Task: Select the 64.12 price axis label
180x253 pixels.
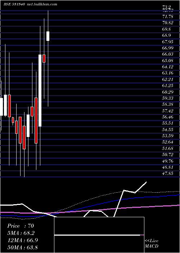Action: coord(168,67)
